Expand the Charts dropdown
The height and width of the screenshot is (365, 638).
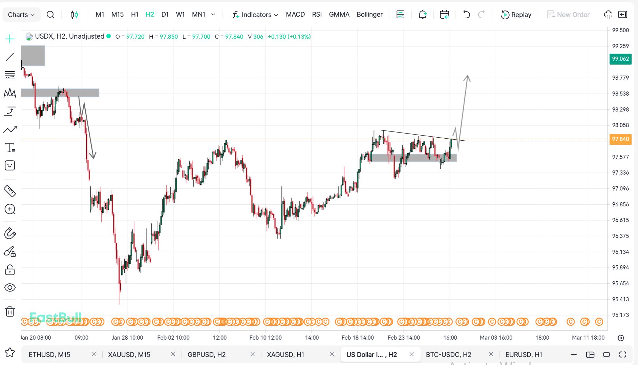pyautogui.click(x=21, y=15)
